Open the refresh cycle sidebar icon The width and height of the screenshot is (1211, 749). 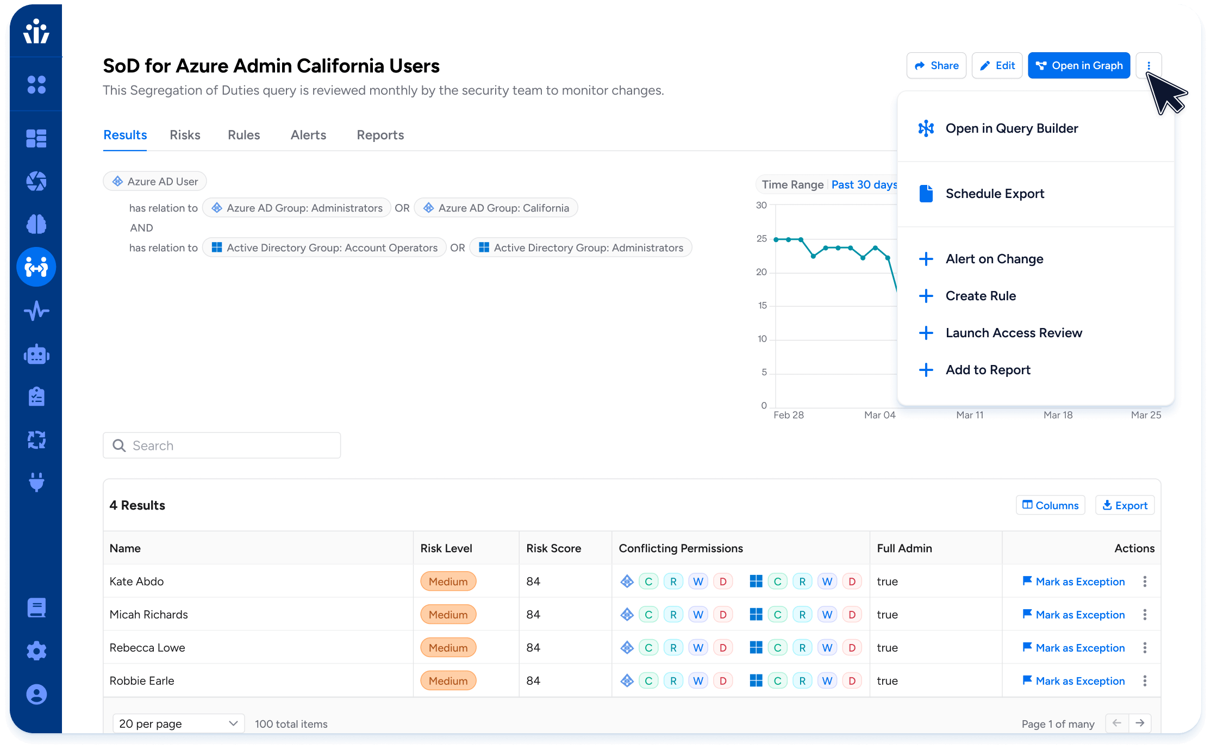(36, 440)
